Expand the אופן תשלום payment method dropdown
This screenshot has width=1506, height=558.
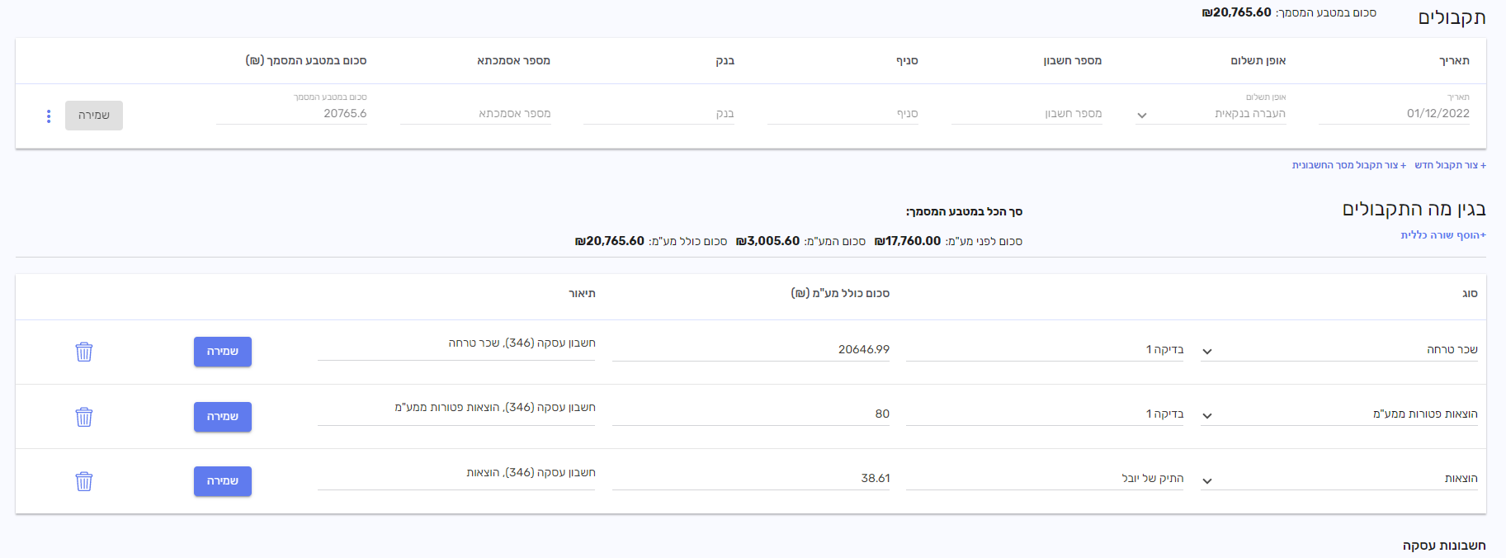1141,116
